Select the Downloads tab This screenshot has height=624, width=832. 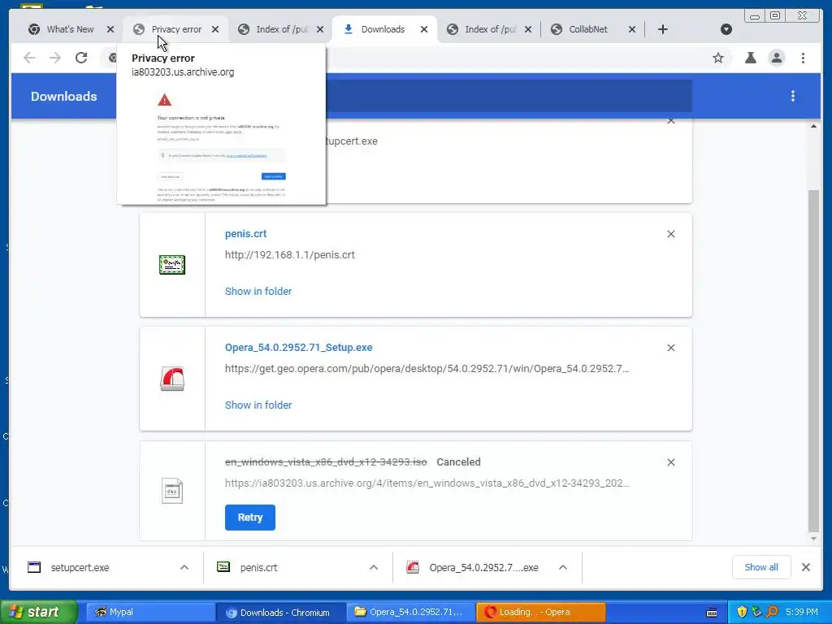pyautogui.click(x=383, y=29)
